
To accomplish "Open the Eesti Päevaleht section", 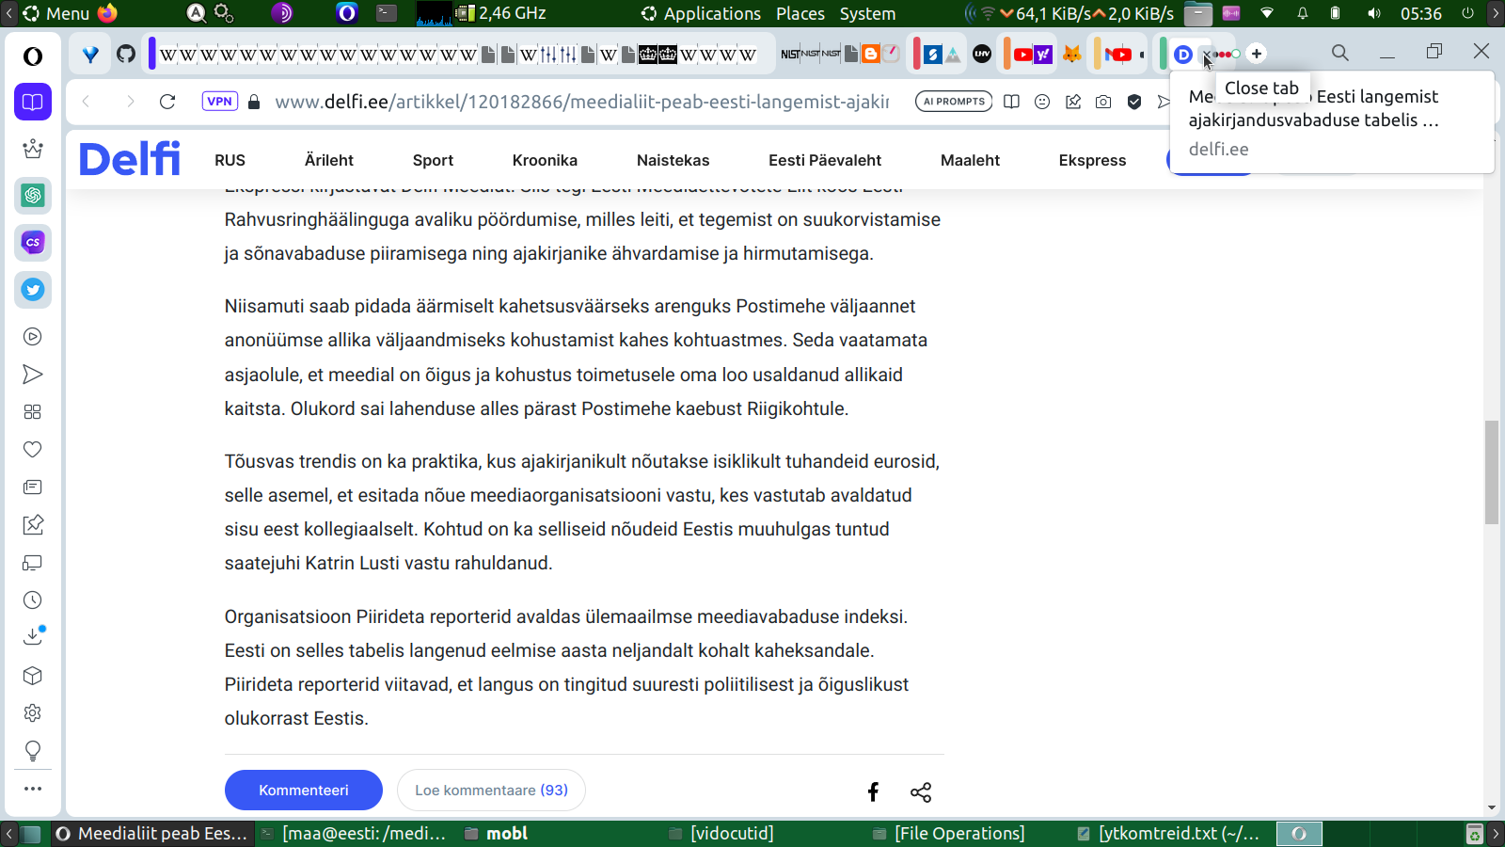I will [x=825, y=160].
